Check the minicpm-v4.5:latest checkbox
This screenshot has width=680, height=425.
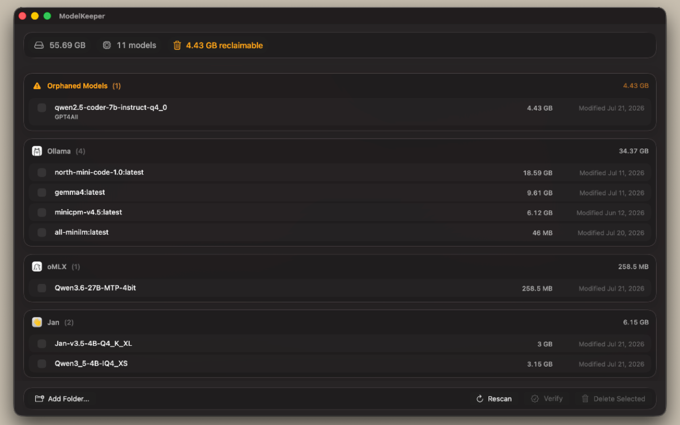(x=42, y=212)
